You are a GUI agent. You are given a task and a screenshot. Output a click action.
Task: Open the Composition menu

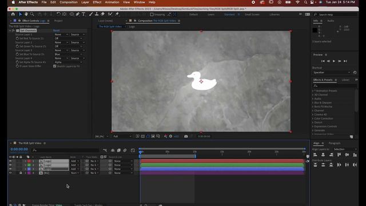(x=69, y=2)
